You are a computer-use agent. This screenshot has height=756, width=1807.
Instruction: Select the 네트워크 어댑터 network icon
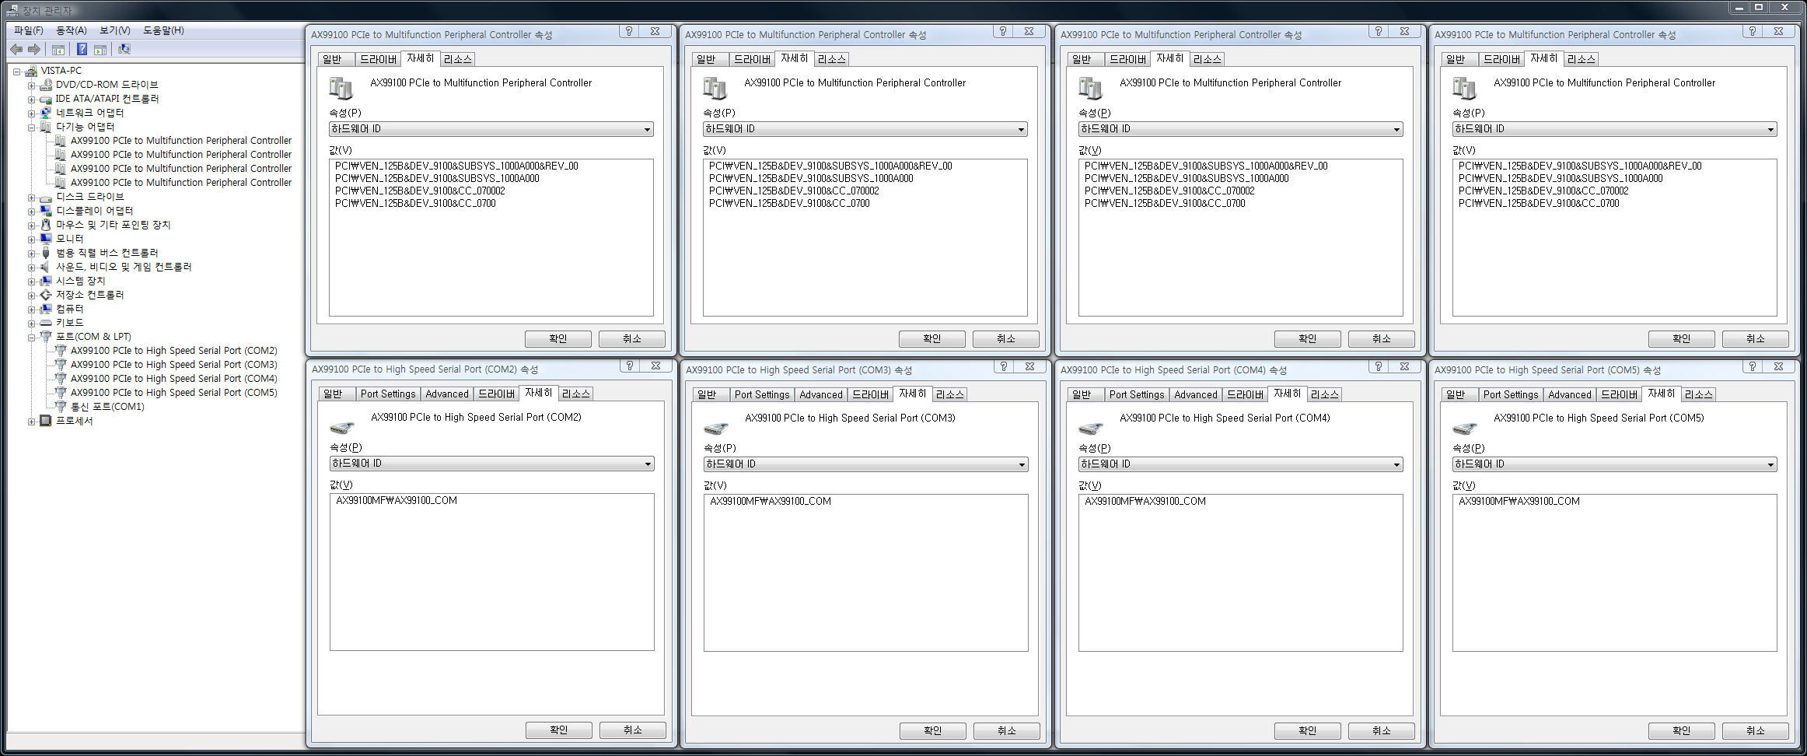click(x=46, y=113)
